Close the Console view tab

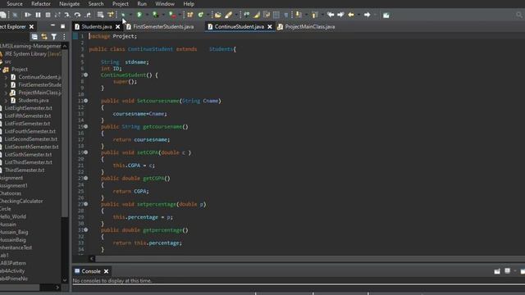pos(106,271)
